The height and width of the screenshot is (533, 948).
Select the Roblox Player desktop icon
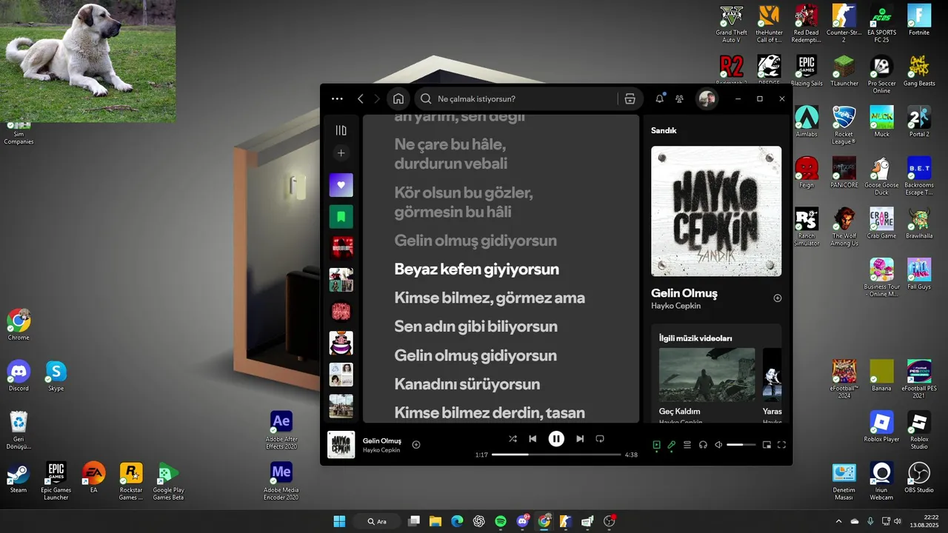pos(881,427)
